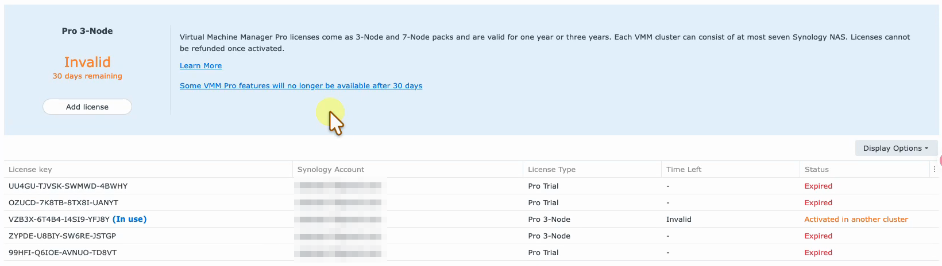Viewport: 942px width, 266px height.
Task: Select license key ZYPDE-U8BIY-SW6RE-JSTGP
Action: [x=62, y=236]
